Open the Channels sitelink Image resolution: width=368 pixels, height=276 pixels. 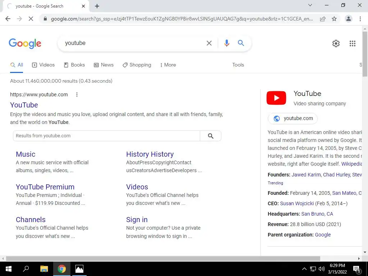click(31, 220)
